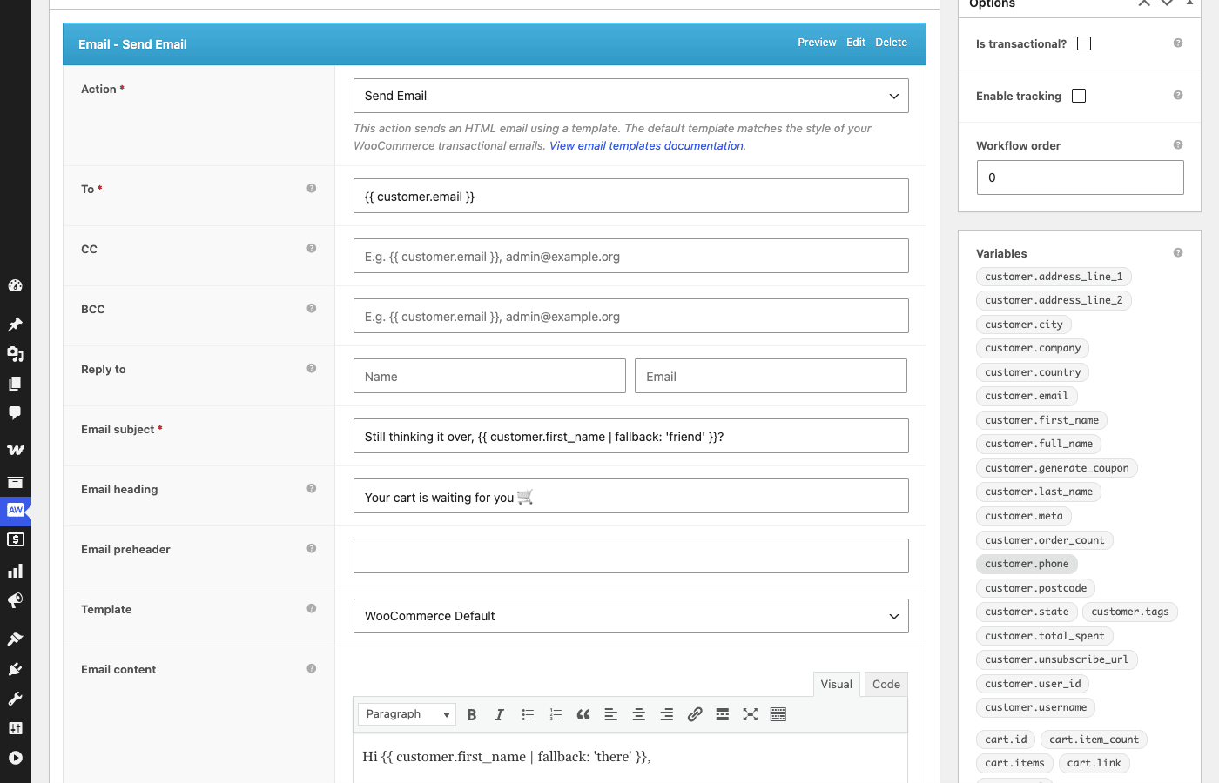Image resolution: width=1219 pixels, height=783 pixels.
Task: Align text center in editor
Action: 639,714
